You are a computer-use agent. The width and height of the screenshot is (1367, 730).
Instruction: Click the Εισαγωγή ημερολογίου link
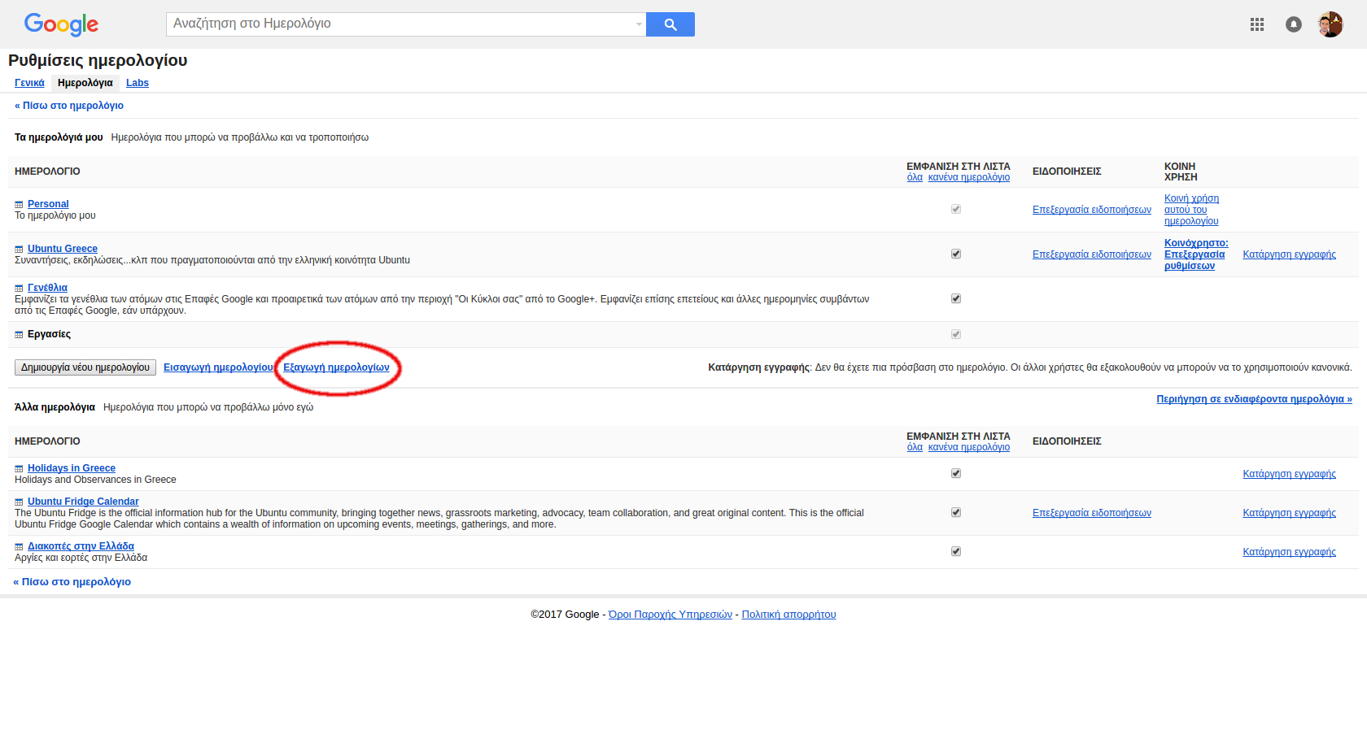pos(218,367)
